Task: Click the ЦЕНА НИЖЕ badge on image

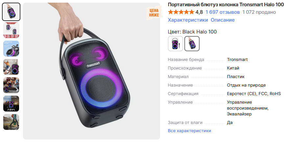Action: point(154,13)
